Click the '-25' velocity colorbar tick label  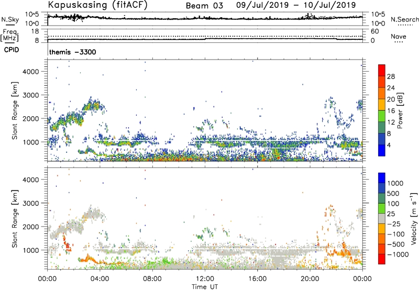click(x=394, y=224)
